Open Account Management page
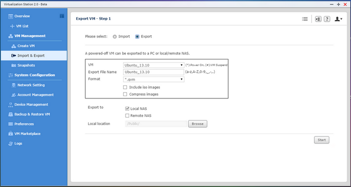The width and height of the screenshot is (351, 187). (36, 95)
